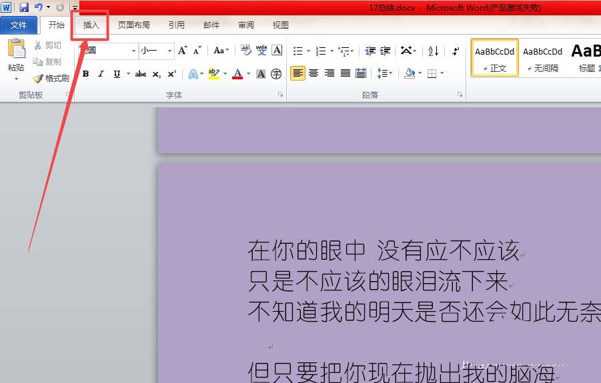Click the Sort A-Z icon
The width and height of the screenshot is (601, 383).
[x=433, y=51]
